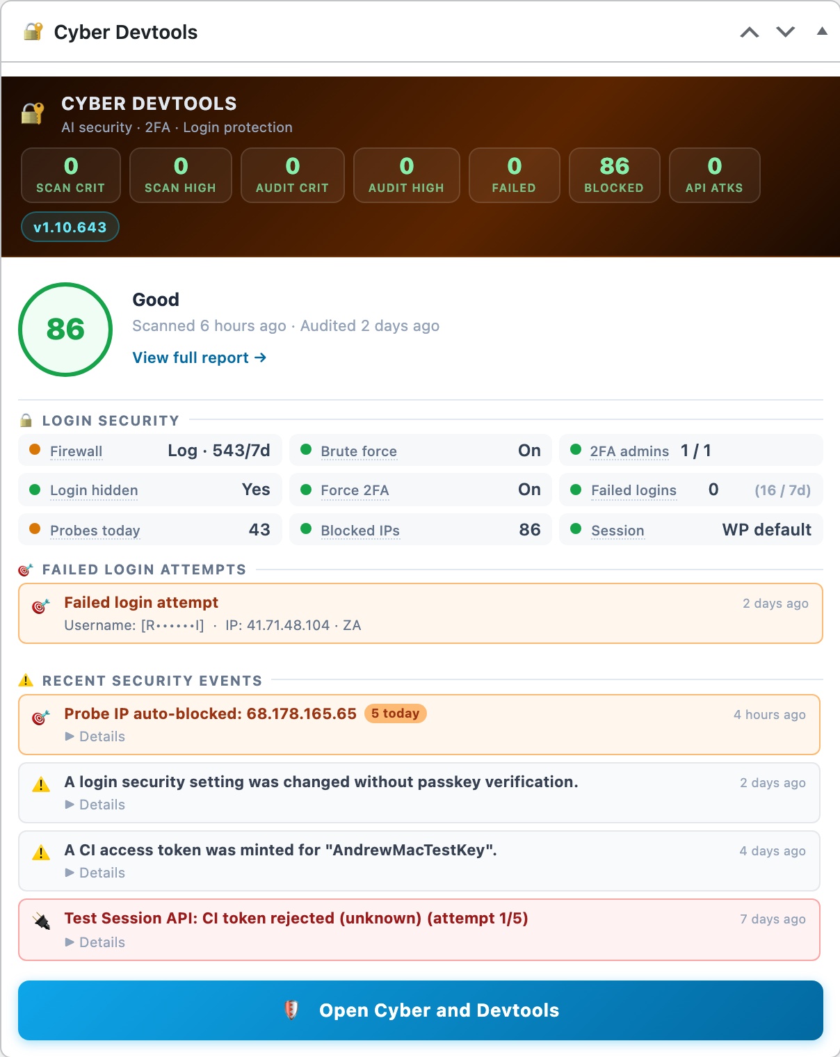
Task: Click the target icon in Failed login attempt card
Action: click(x=41, y=606)
